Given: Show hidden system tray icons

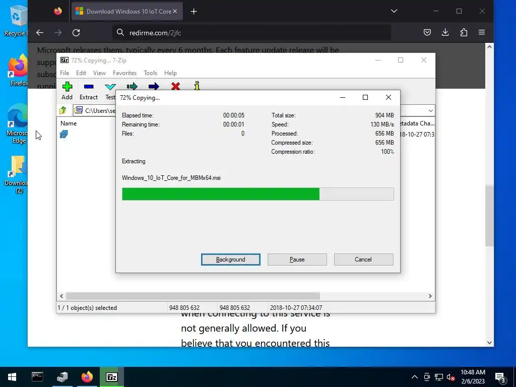Looking at the screenshot, I should [x=415, y=377].
